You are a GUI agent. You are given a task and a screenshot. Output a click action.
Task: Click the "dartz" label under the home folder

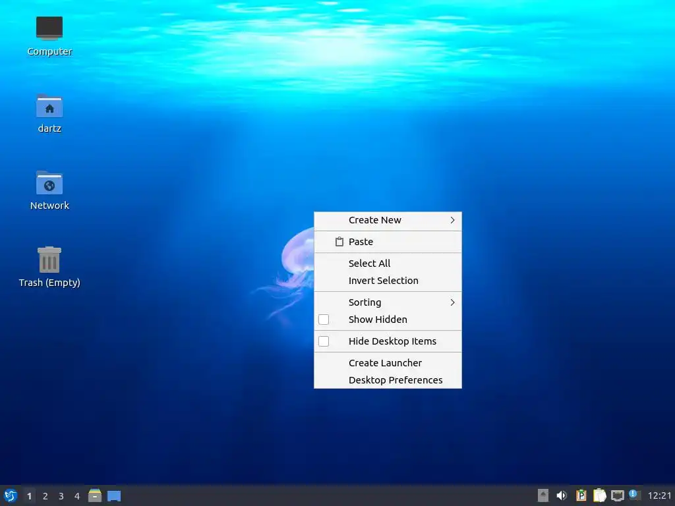coord(49,128)
